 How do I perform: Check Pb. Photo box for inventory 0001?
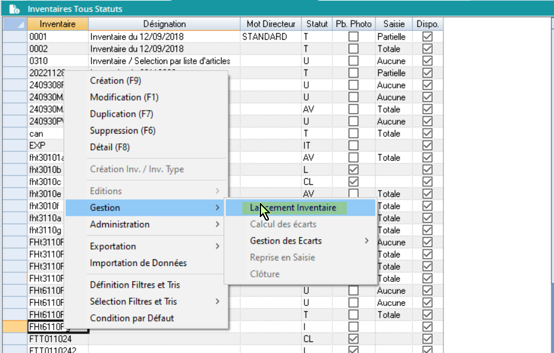353,37
